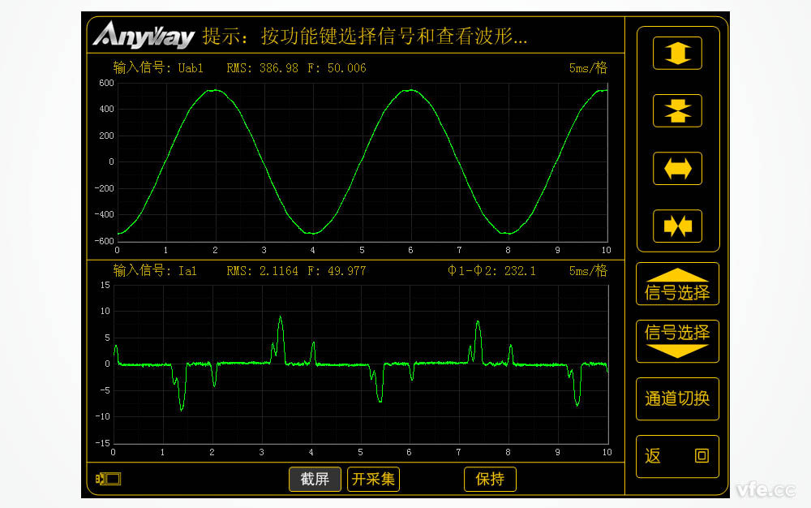Click the frequency readout F: 50.006
Viewport: 811px width, 508px height.
click(x=335, y=68)
